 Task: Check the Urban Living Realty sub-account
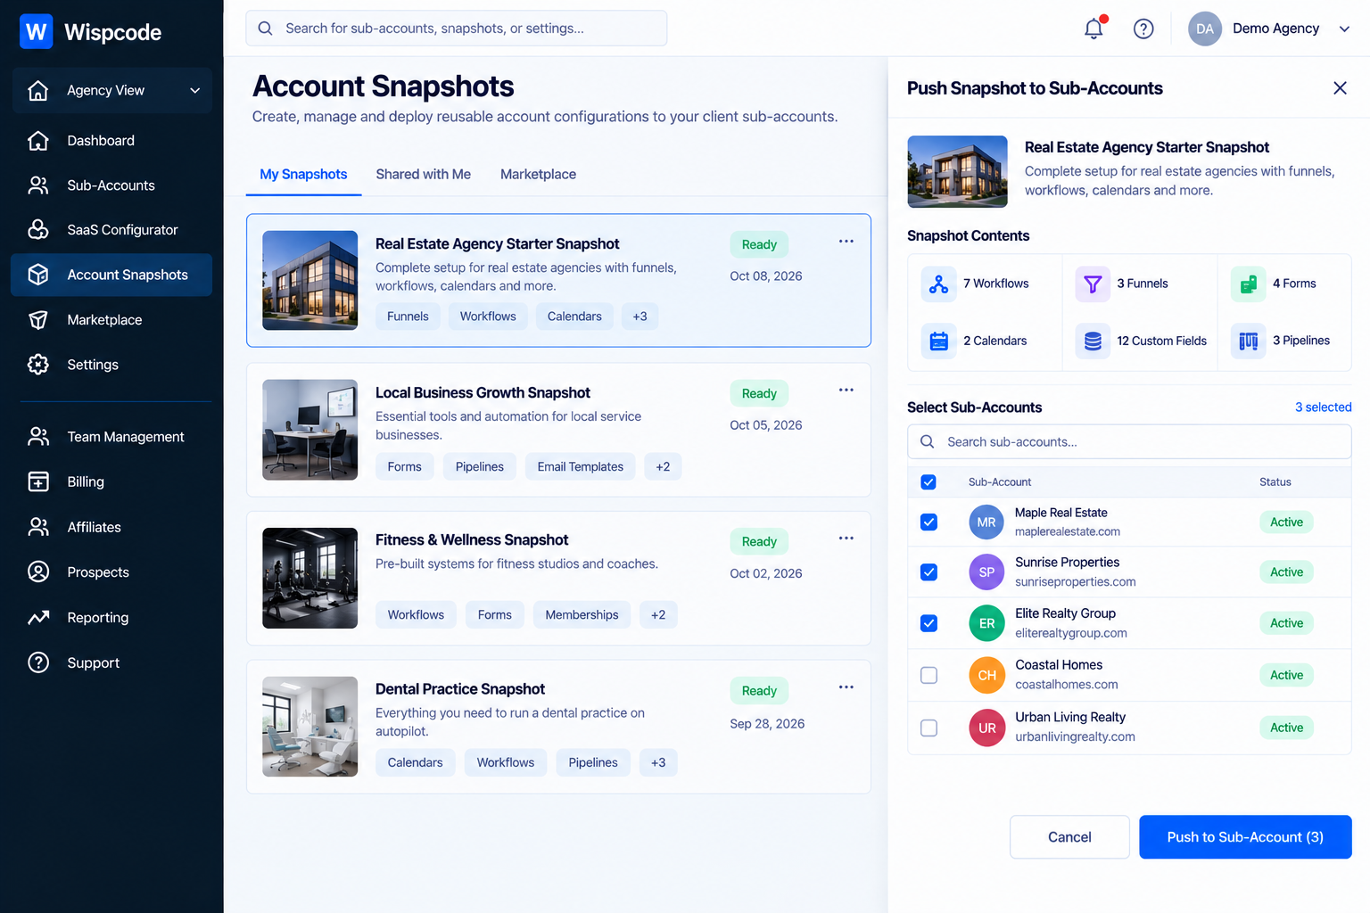(x=928, y=728)
